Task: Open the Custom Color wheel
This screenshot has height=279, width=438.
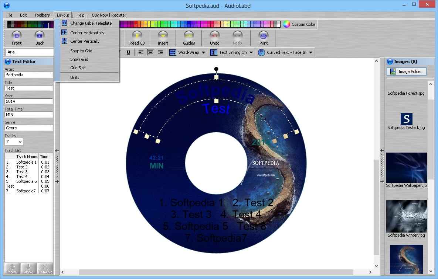Action: (286, 24)
